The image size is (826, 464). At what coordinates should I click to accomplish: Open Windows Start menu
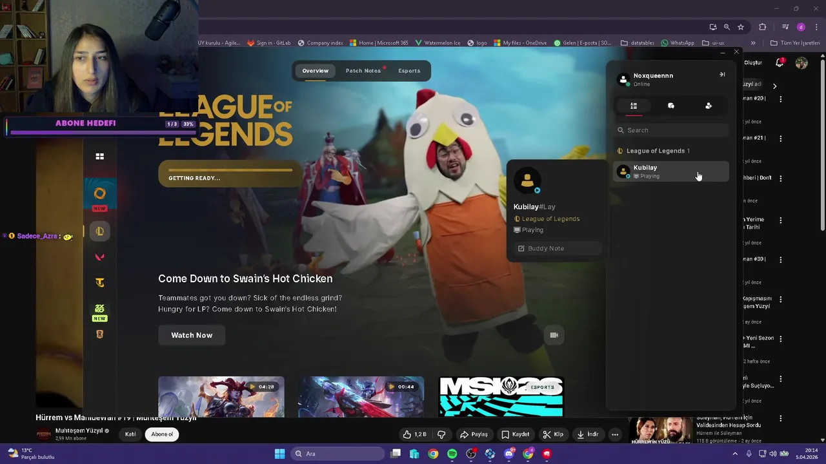(279, 454)
